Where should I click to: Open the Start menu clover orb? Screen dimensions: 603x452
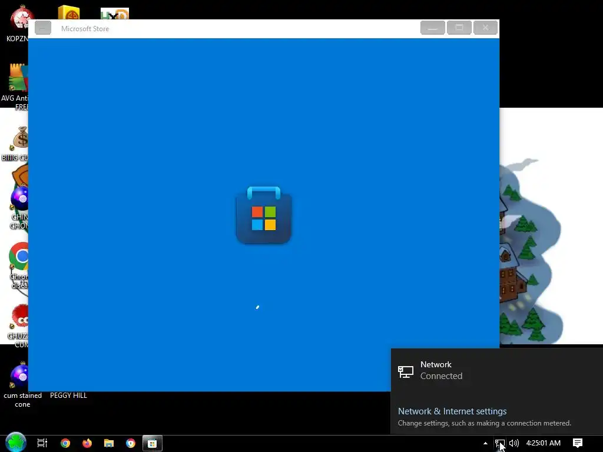16,443
